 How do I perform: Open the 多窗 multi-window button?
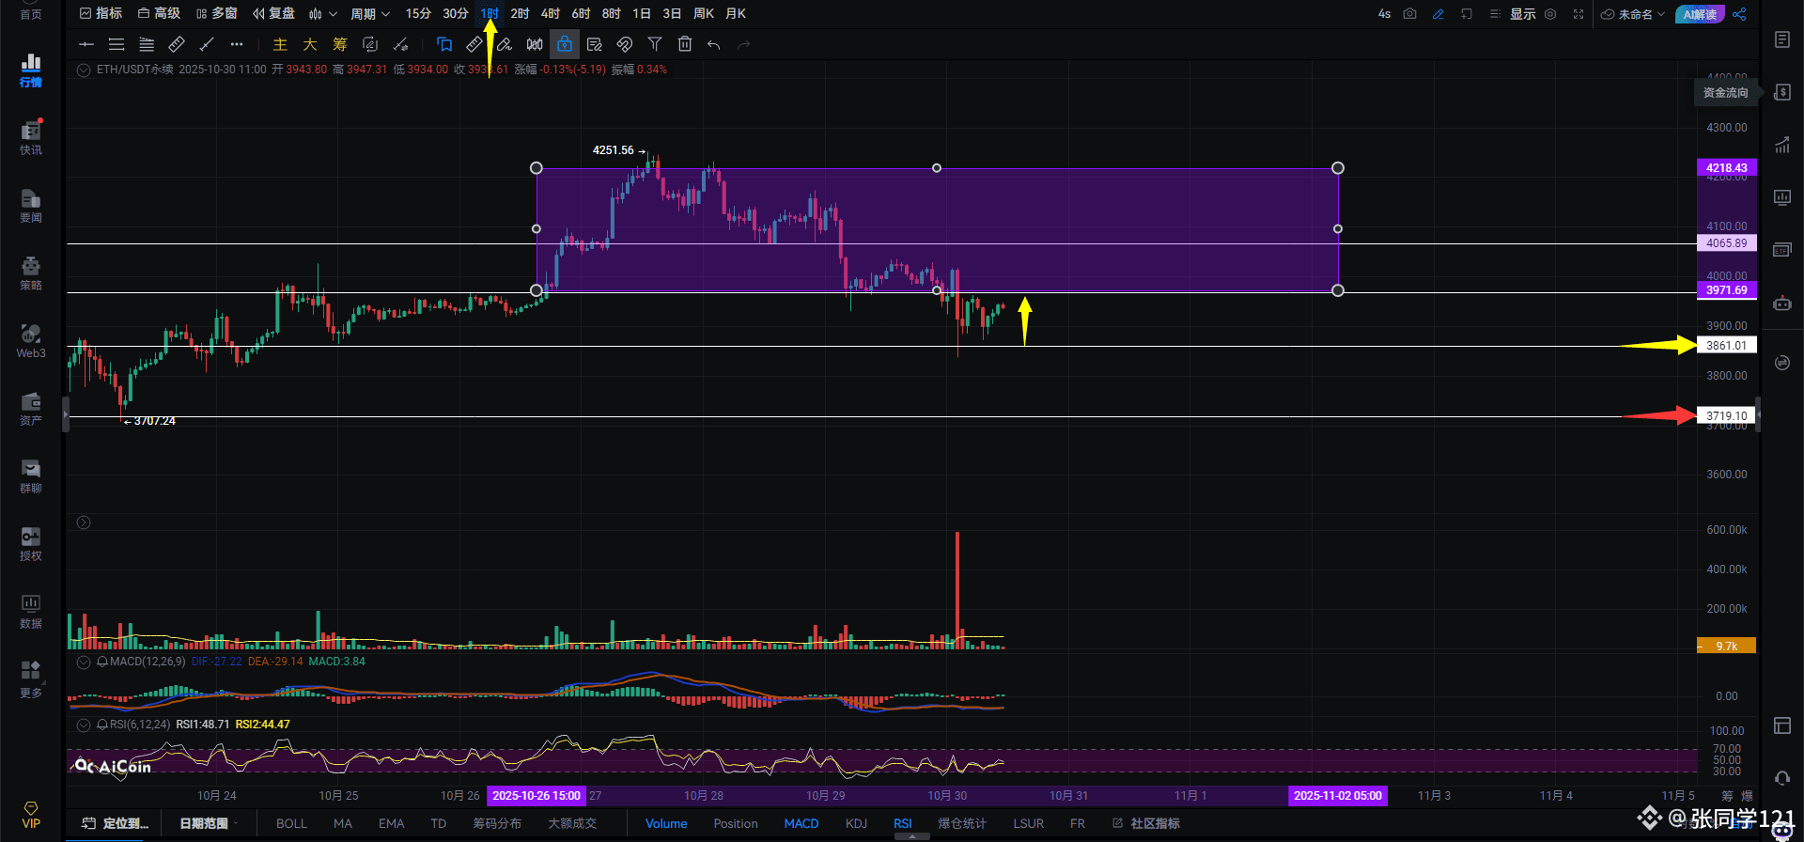pos(217,14)
